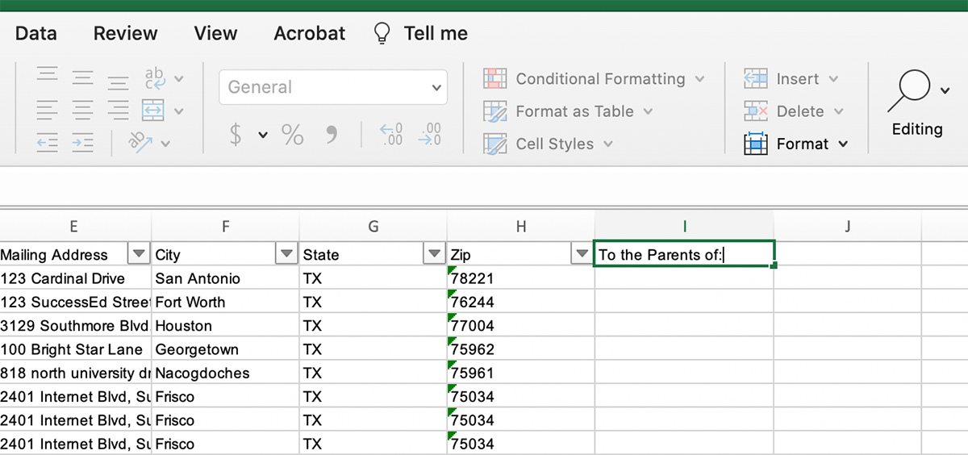Click the Editing magnifier icon
The image size is (968, 455).
tap(908, 91)
